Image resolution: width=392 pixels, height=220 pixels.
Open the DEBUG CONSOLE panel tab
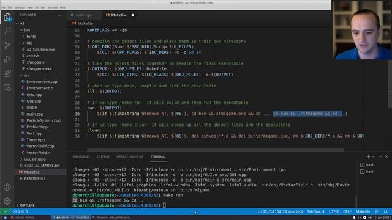pyautogui.click(x=130, y=157)
